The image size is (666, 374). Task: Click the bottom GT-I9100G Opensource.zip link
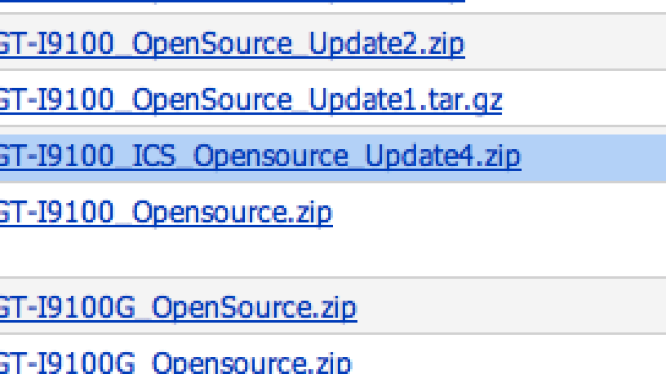[175, 362]
